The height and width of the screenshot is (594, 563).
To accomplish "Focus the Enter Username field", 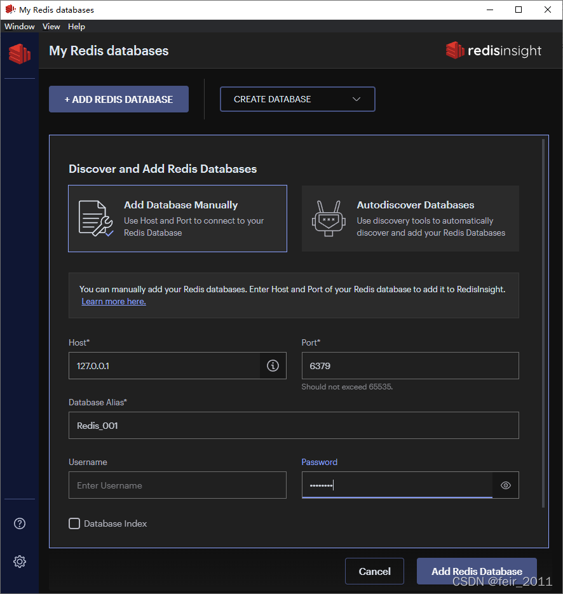I will tap(178, 485).
